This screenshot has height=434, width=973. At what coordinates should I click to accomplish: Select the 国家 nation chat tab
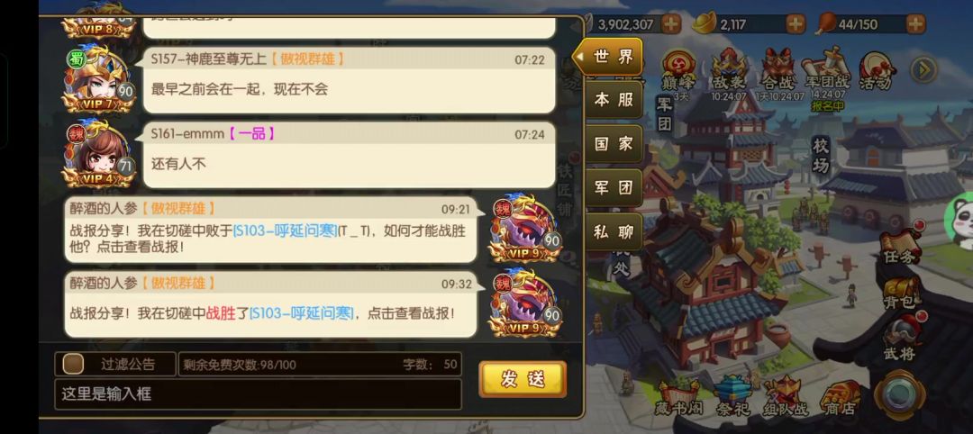614,144
